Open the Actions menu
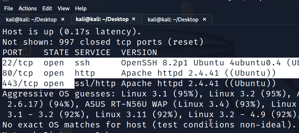 (27, 8)
